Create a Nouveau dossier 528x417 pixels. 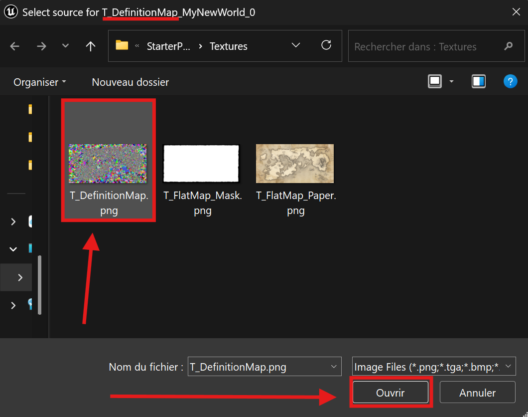point(131,82)
